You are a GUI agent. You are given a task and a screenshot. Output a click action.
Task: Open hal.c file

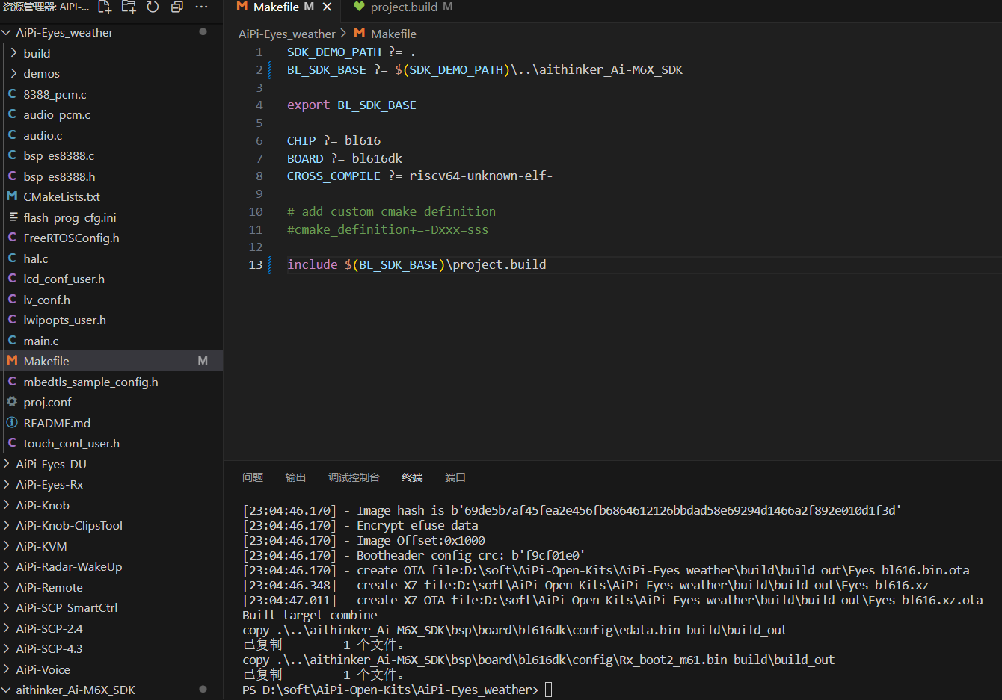[111, 258]
